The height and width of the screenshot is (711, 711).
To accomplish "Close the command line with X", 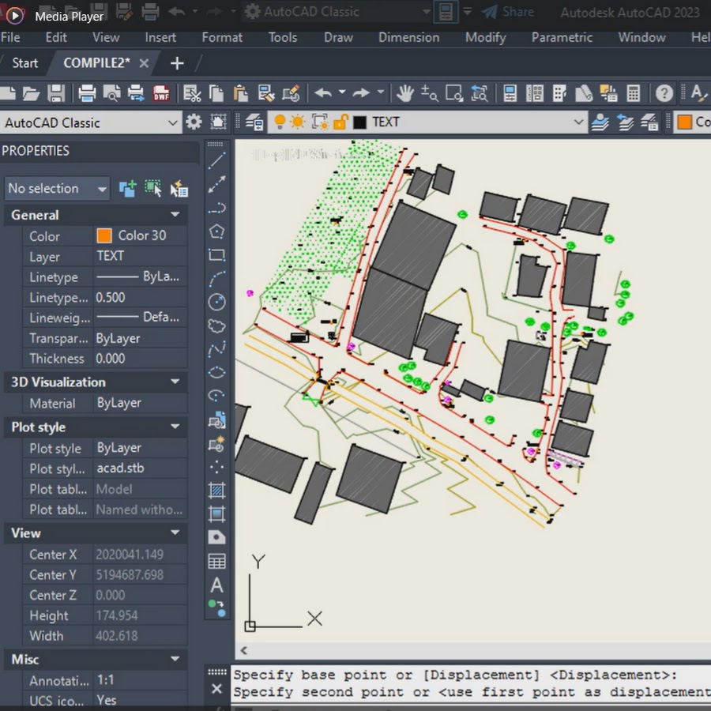I will pyautogui.click(x=216, y=689).
